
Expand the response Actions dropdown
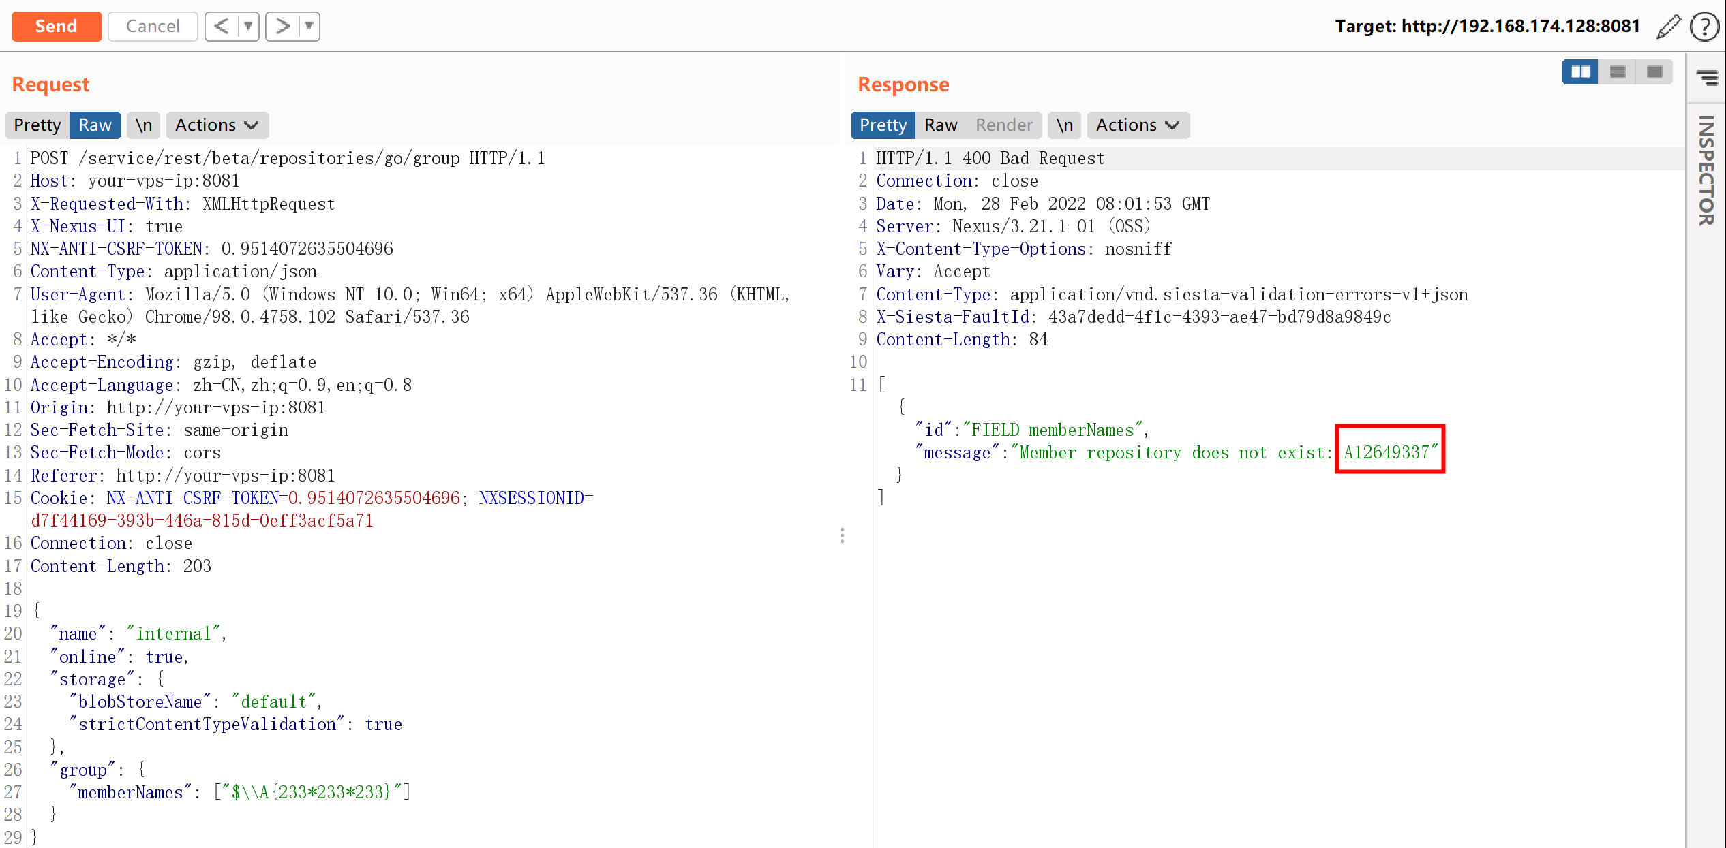click(1137, 125)
